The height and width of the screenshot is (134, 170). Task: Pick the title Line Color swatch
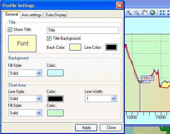(111, 47)
